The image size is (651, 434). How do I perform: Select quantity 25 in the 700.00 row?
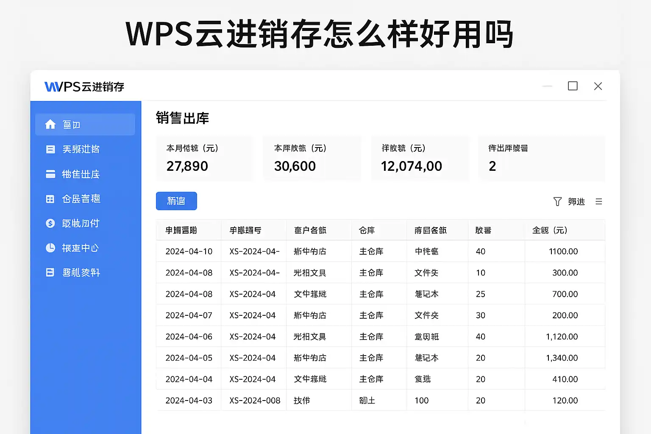tap(481, 294)
